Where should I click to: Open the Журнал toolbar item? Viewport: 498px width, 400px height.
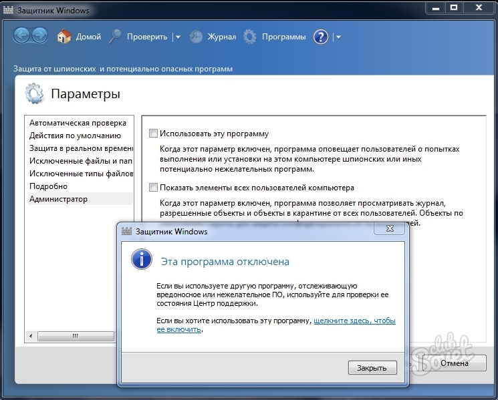coord(213,37)
